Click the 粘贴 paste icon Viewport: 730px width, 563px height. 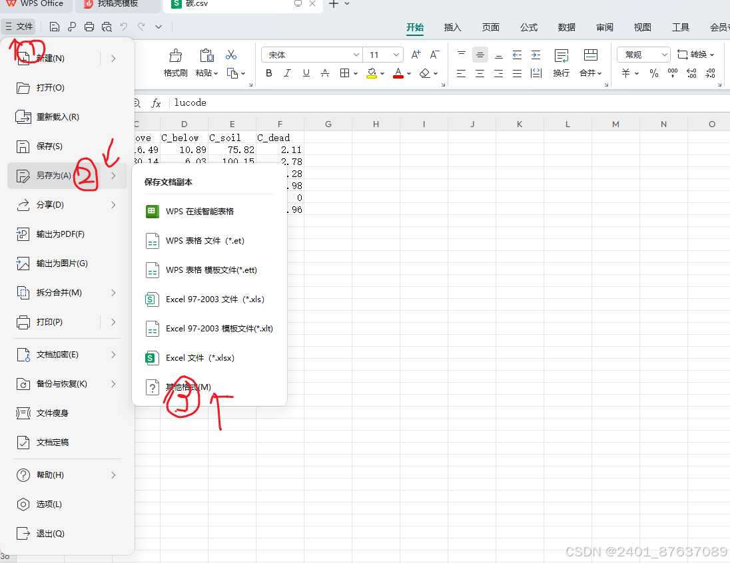206,55
